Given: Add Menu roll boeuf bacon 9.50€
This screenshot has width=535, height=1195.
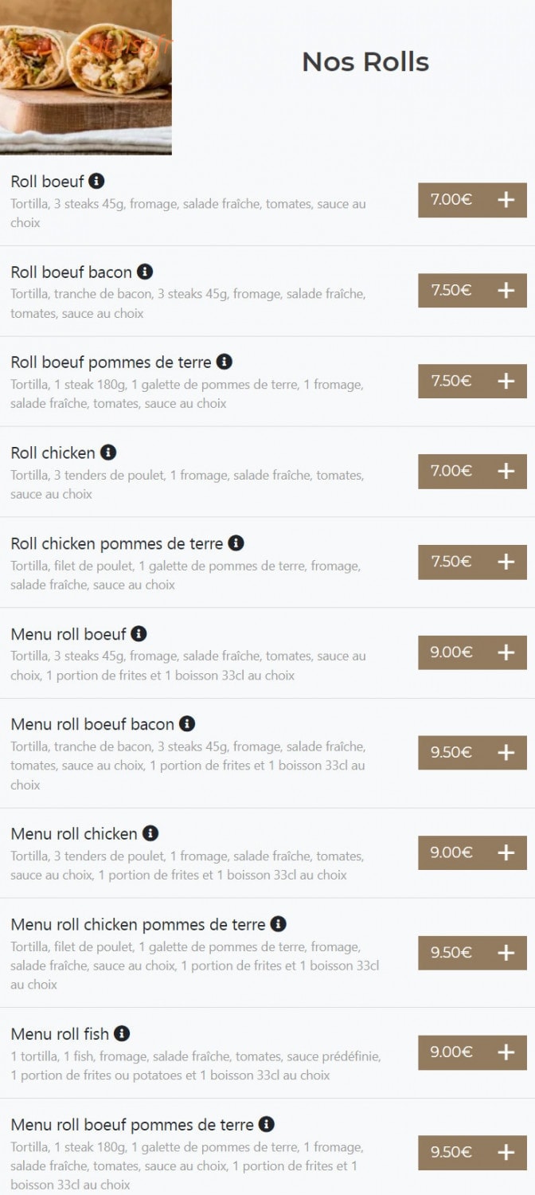Looking at the screenshot, I should point(473,753).
